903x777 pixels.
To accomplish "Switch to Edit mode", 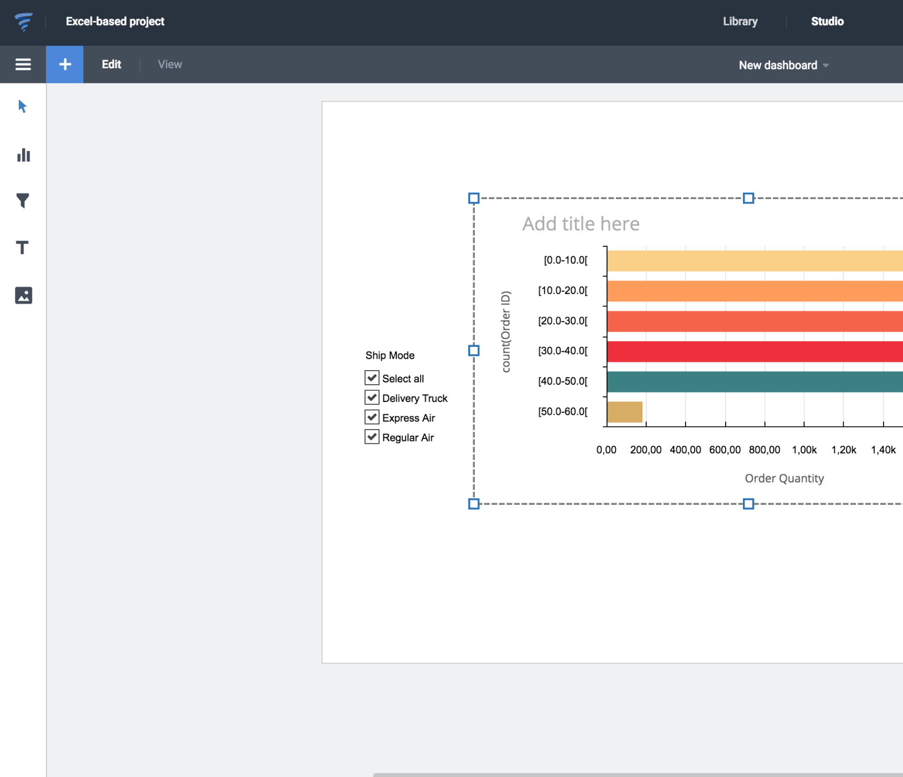I will pyautogui.click(x=111, y=64).
